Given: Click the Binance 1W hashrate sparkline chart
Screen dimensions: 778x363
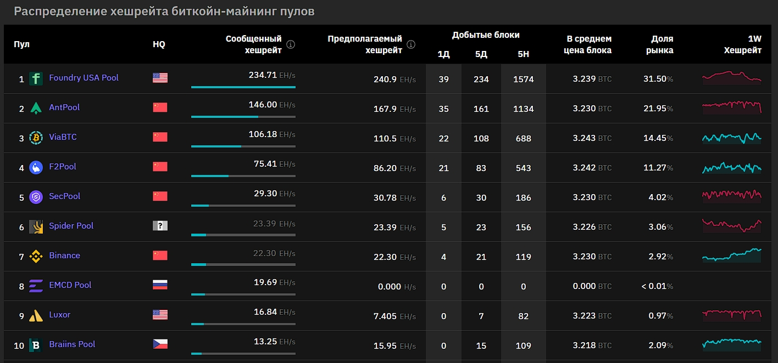Looking at the screenshot, I should point(731,256).
